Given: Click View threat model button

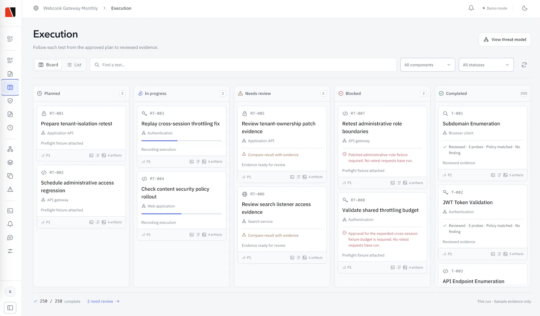Looking at the screenshot, I should (505, 40).
